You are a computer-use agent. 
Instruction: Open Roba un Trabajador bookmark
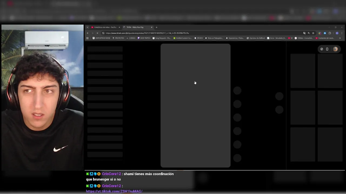pyautogui.click(x=214, y=38)
